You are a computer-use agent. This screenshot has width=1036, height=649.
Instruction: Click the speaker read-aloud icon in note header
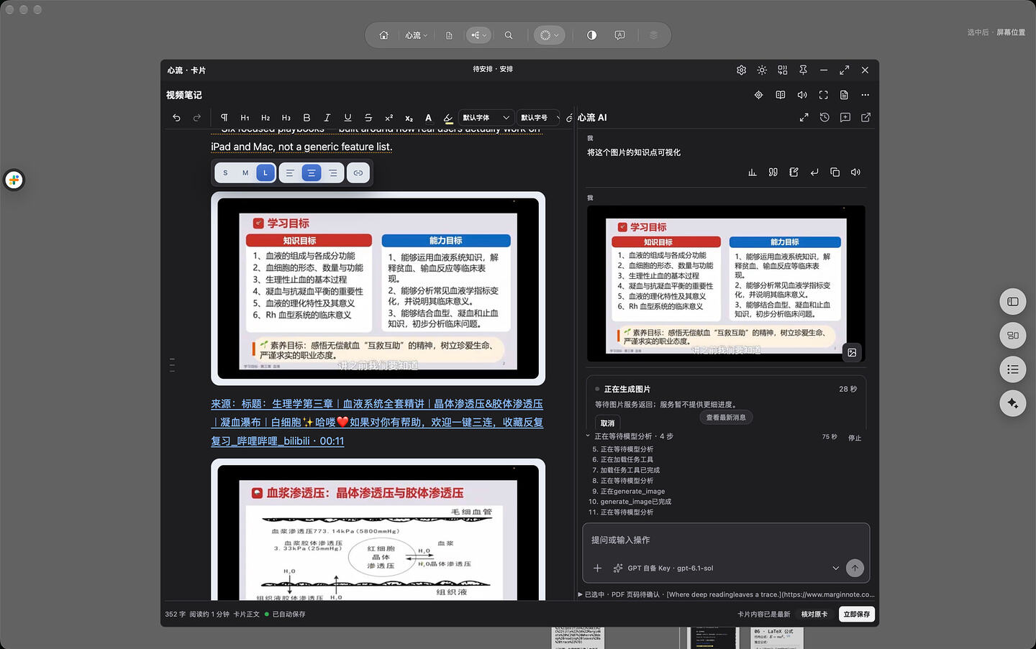click(x=802, y=95)
